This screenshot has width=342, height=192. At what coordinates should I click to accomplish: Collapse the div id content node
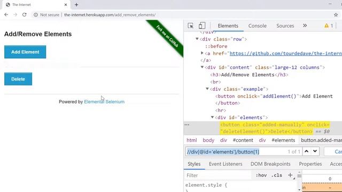(x=202, y=67)
